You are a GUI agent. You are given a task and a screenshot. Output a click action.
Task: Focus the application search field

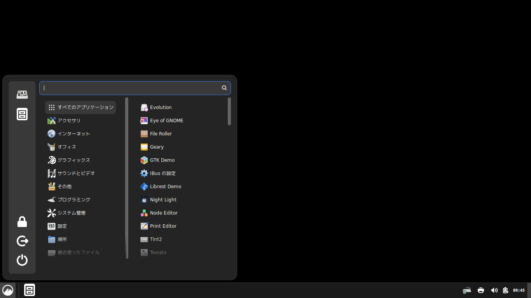coord(135,88)
